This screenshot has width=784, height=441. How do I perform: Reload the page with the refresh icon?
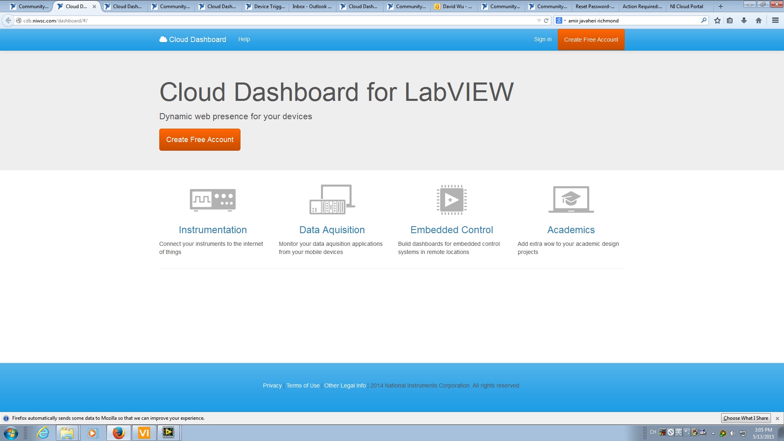(546, 20)
